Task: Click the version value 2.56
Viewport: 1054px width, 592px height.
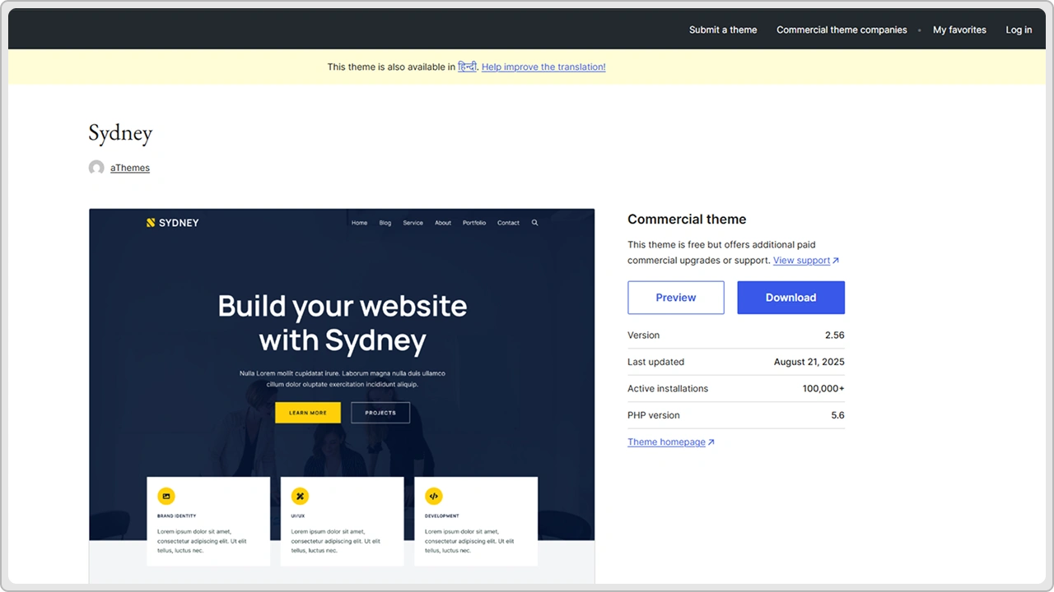Action: 835,335
